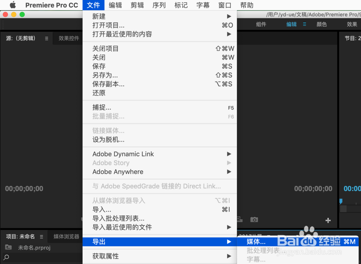Open the project panel menu icon

click(x=42, y=237)
